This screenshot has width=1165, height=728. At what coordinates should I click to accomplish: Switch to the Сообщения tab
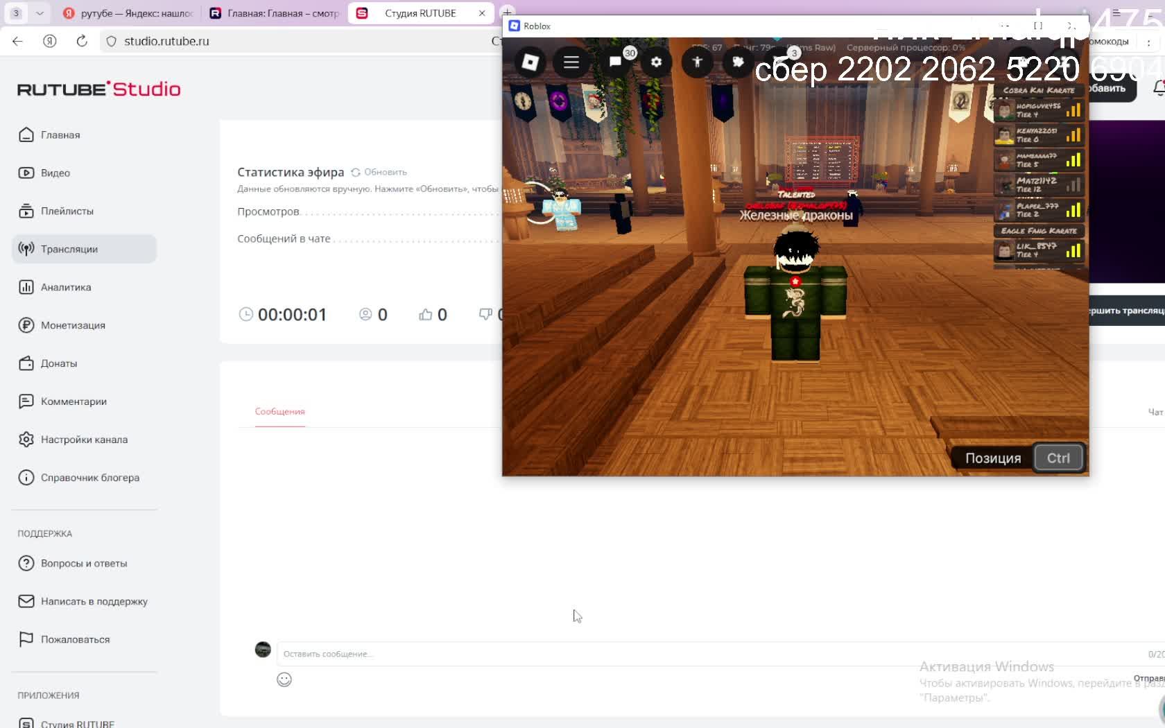[280, 411]
